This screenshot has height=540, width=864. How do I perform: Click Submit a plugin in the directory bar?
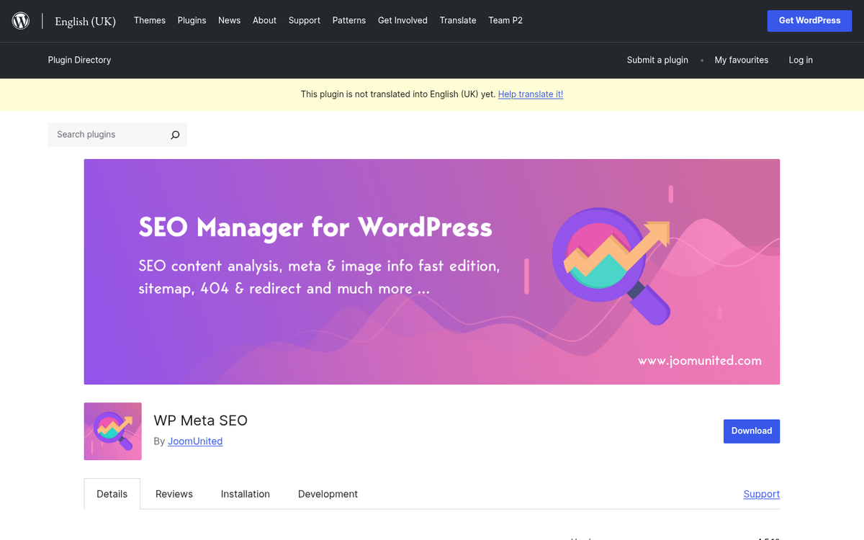point(657,60)
